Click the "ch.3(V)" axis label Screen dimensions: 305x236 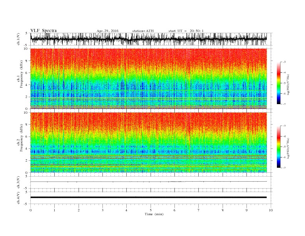18,182
